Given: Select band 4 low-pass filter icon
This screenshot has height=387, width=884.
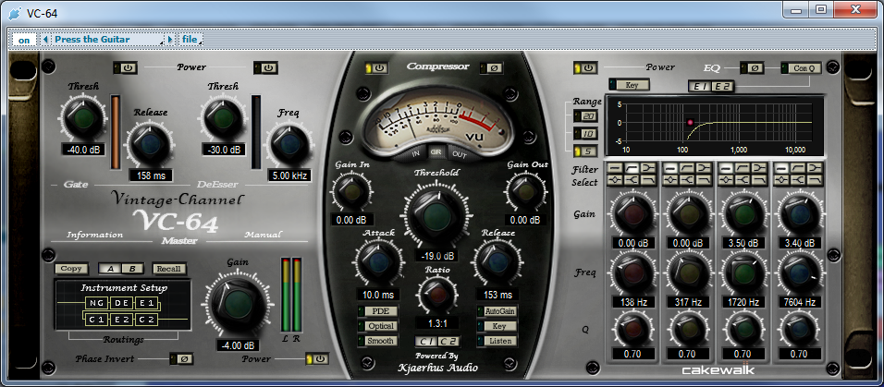Looking at the screenshot, I should tap(815, 180).
